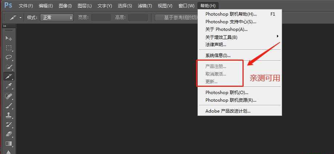Open the 文件(F) menu
The width and height of the screenshot is (334, 154).
(x=26, y=6)
